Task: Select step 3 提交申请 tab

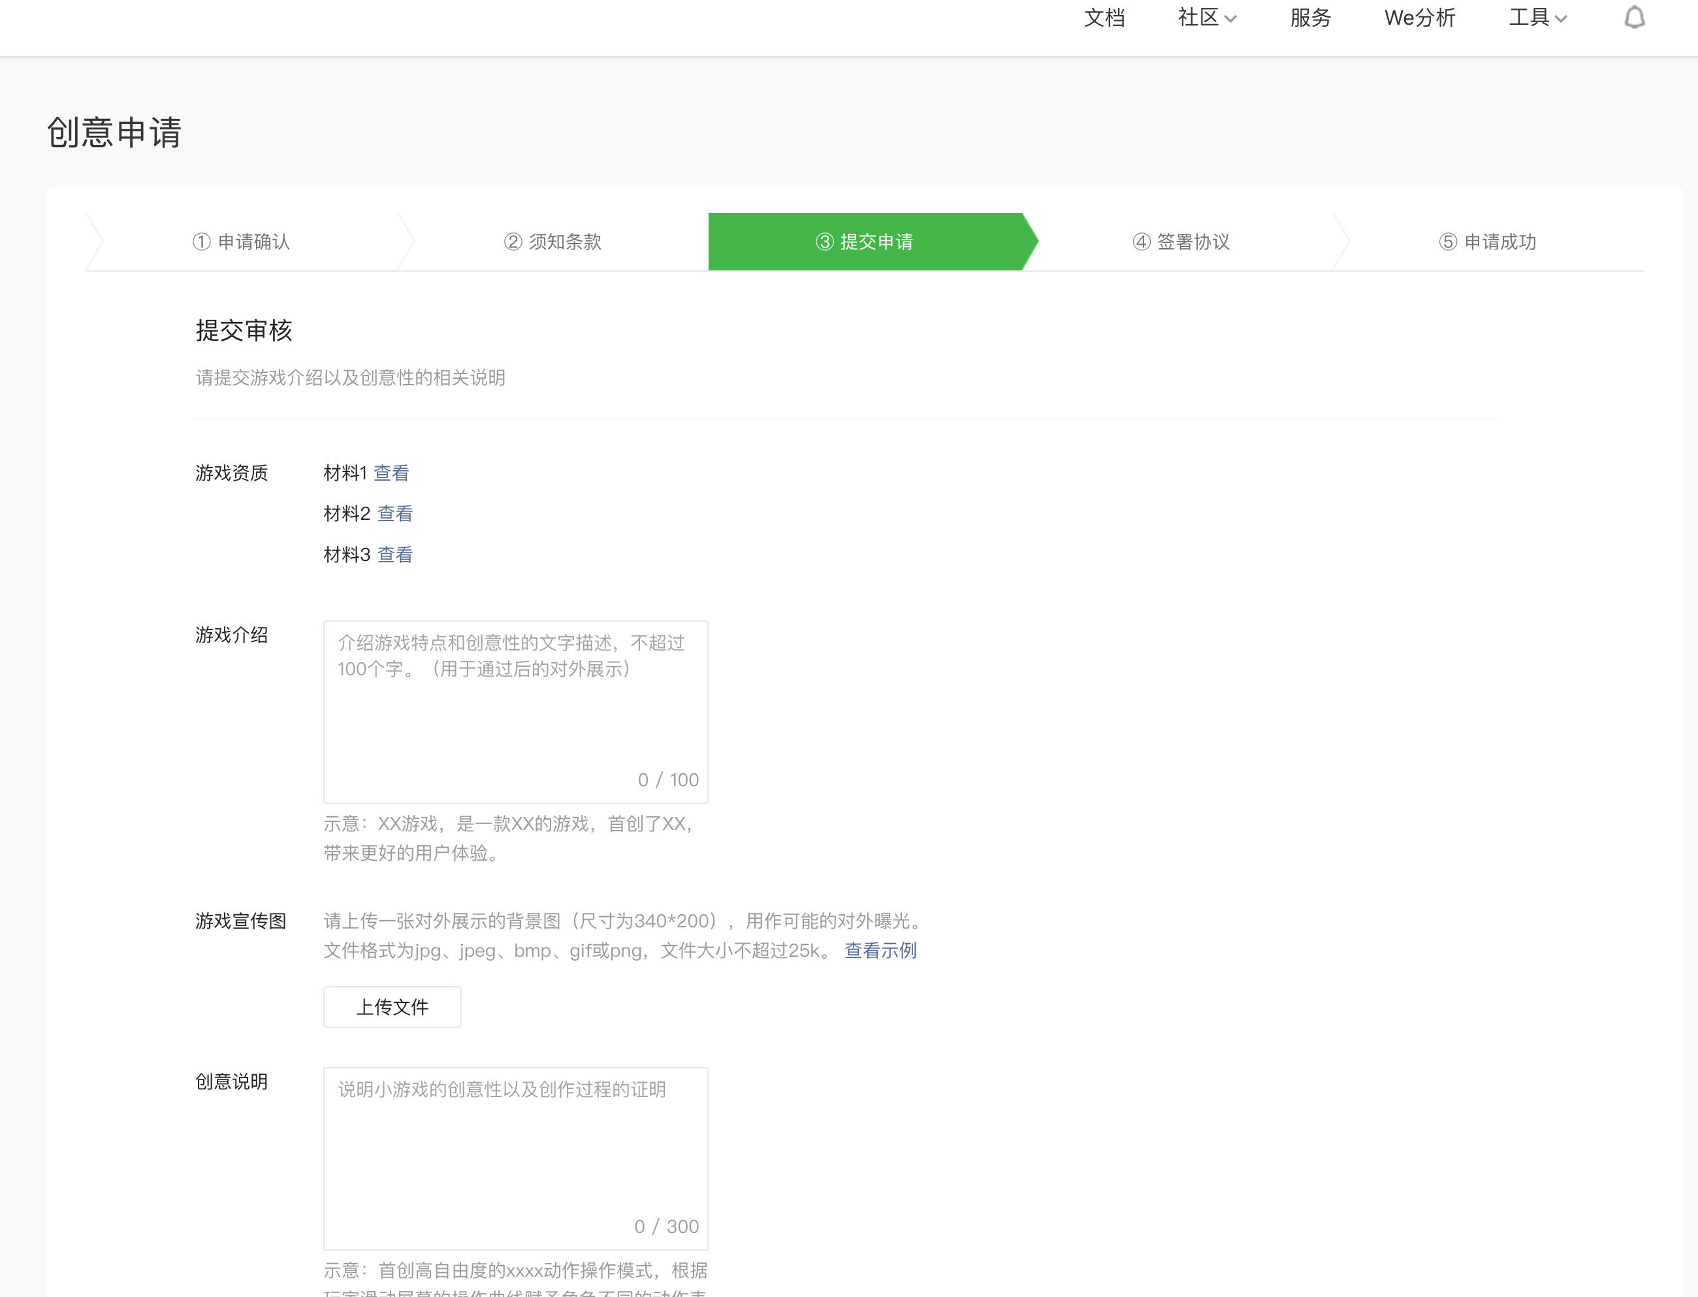Action: [x=865, y=242]
